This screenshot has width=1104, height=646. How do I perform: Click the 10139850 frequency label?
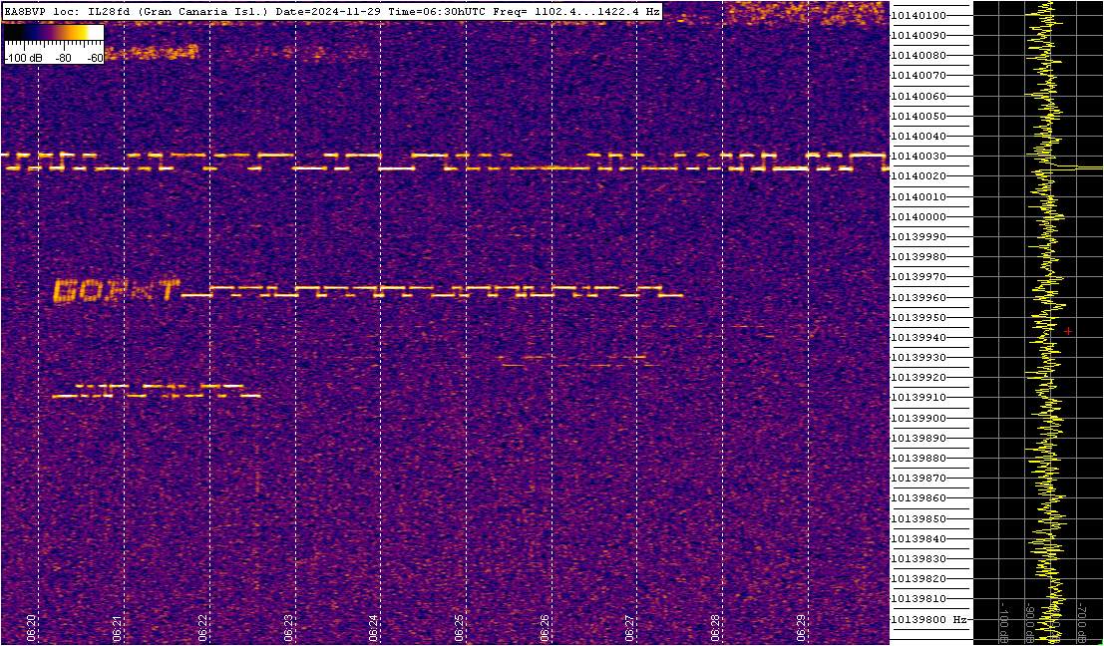click(x=919, y=518)
